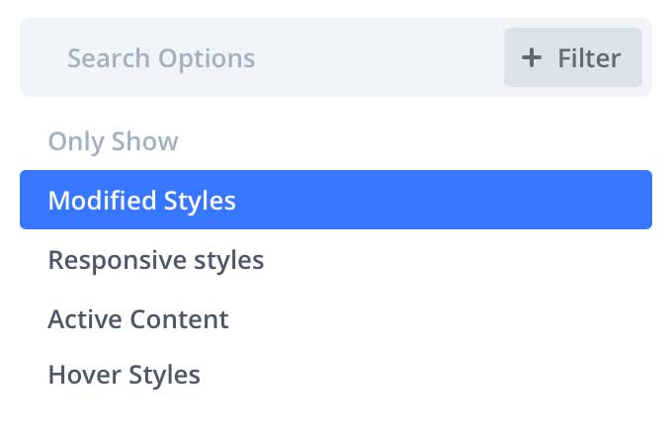
Task: Toggle the Modified Styles filter
Action: 142,201
